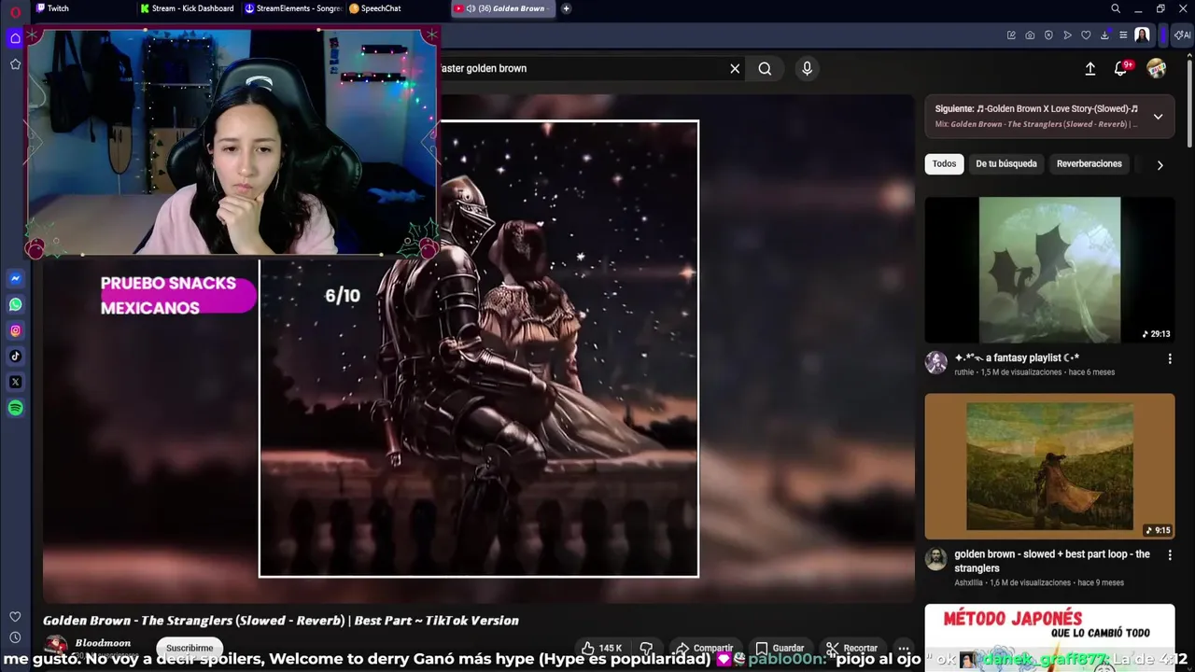
Task: Switch to Stream - Kick Dashboard tab
Action: [187, 8]
